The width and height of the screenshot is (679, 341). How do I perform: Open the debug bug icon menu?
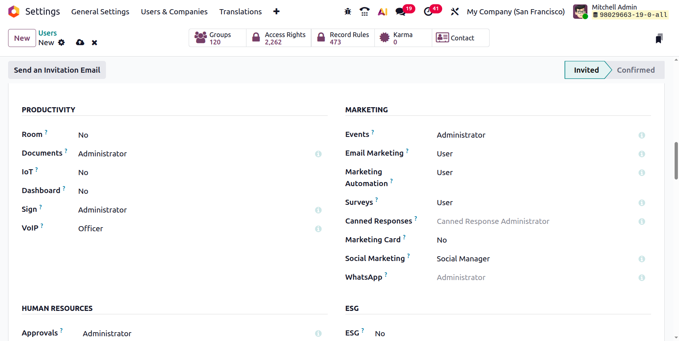[x=348, y=12]
